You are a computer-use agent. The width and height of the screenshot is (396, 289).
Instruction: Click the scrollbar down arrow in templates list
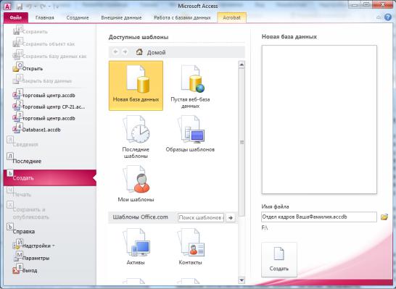[242, 280]
